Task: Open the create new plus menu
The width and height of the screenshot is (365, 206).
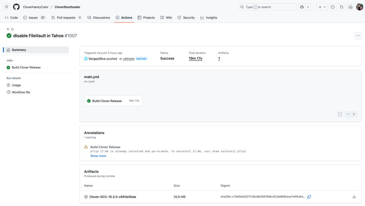Action: point(322,7)
